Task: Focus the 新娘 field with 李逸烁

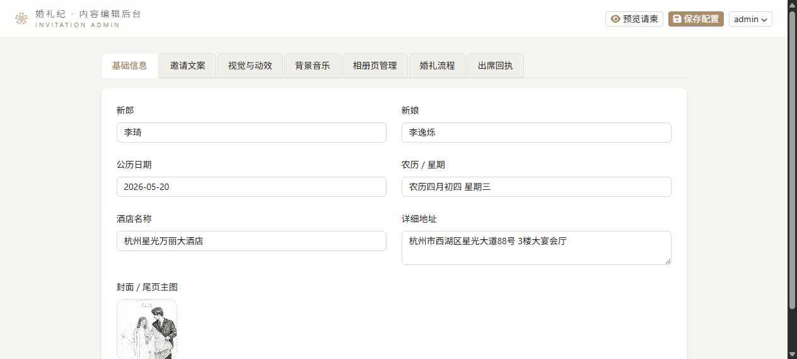Action: pos(537,132)
